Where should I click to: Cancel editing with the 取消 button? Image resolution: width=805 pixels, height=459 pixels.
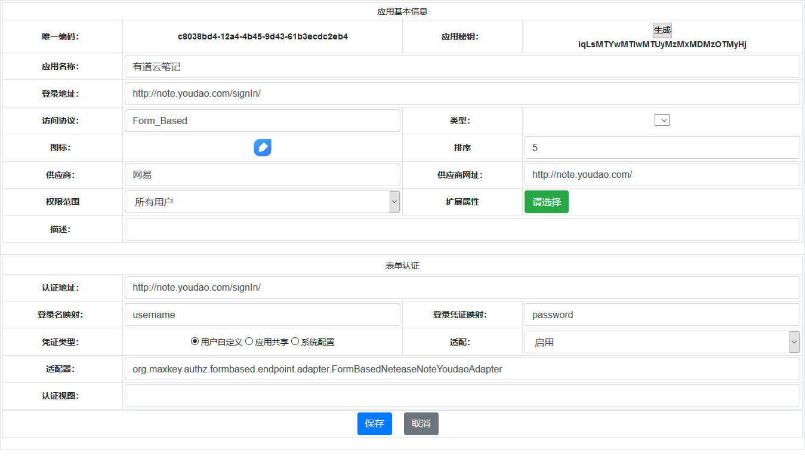pyautogui.click(x=421, y=423)
